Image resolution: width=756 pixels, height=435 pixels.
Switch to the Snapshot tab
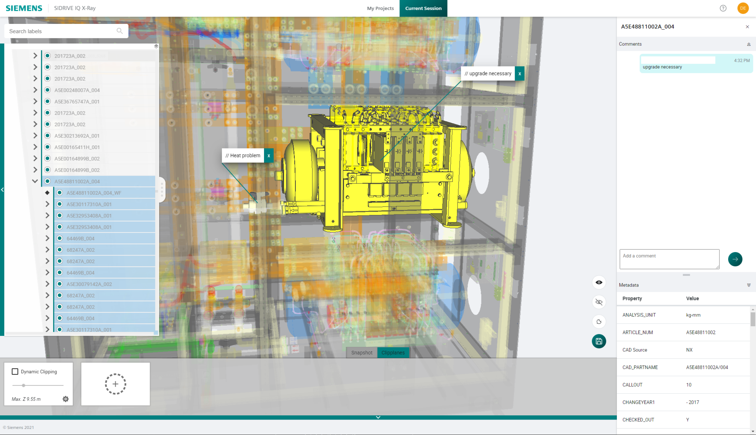point(362,352)
